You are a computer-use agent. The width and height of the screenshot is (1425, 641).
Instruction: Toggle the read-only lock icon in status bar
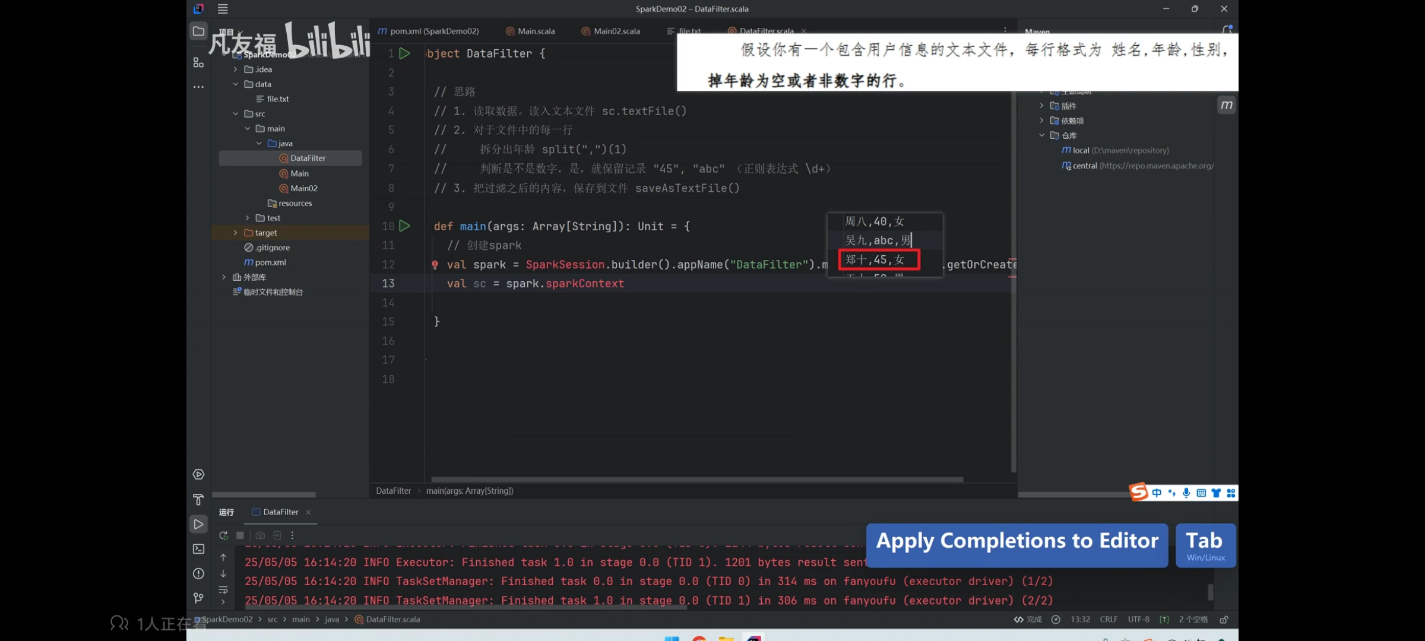click(1224, 619)
